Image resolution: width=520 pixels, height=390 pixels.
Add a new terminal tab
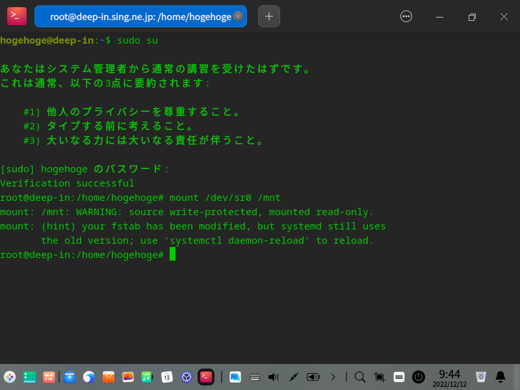(x=269, y=16)
